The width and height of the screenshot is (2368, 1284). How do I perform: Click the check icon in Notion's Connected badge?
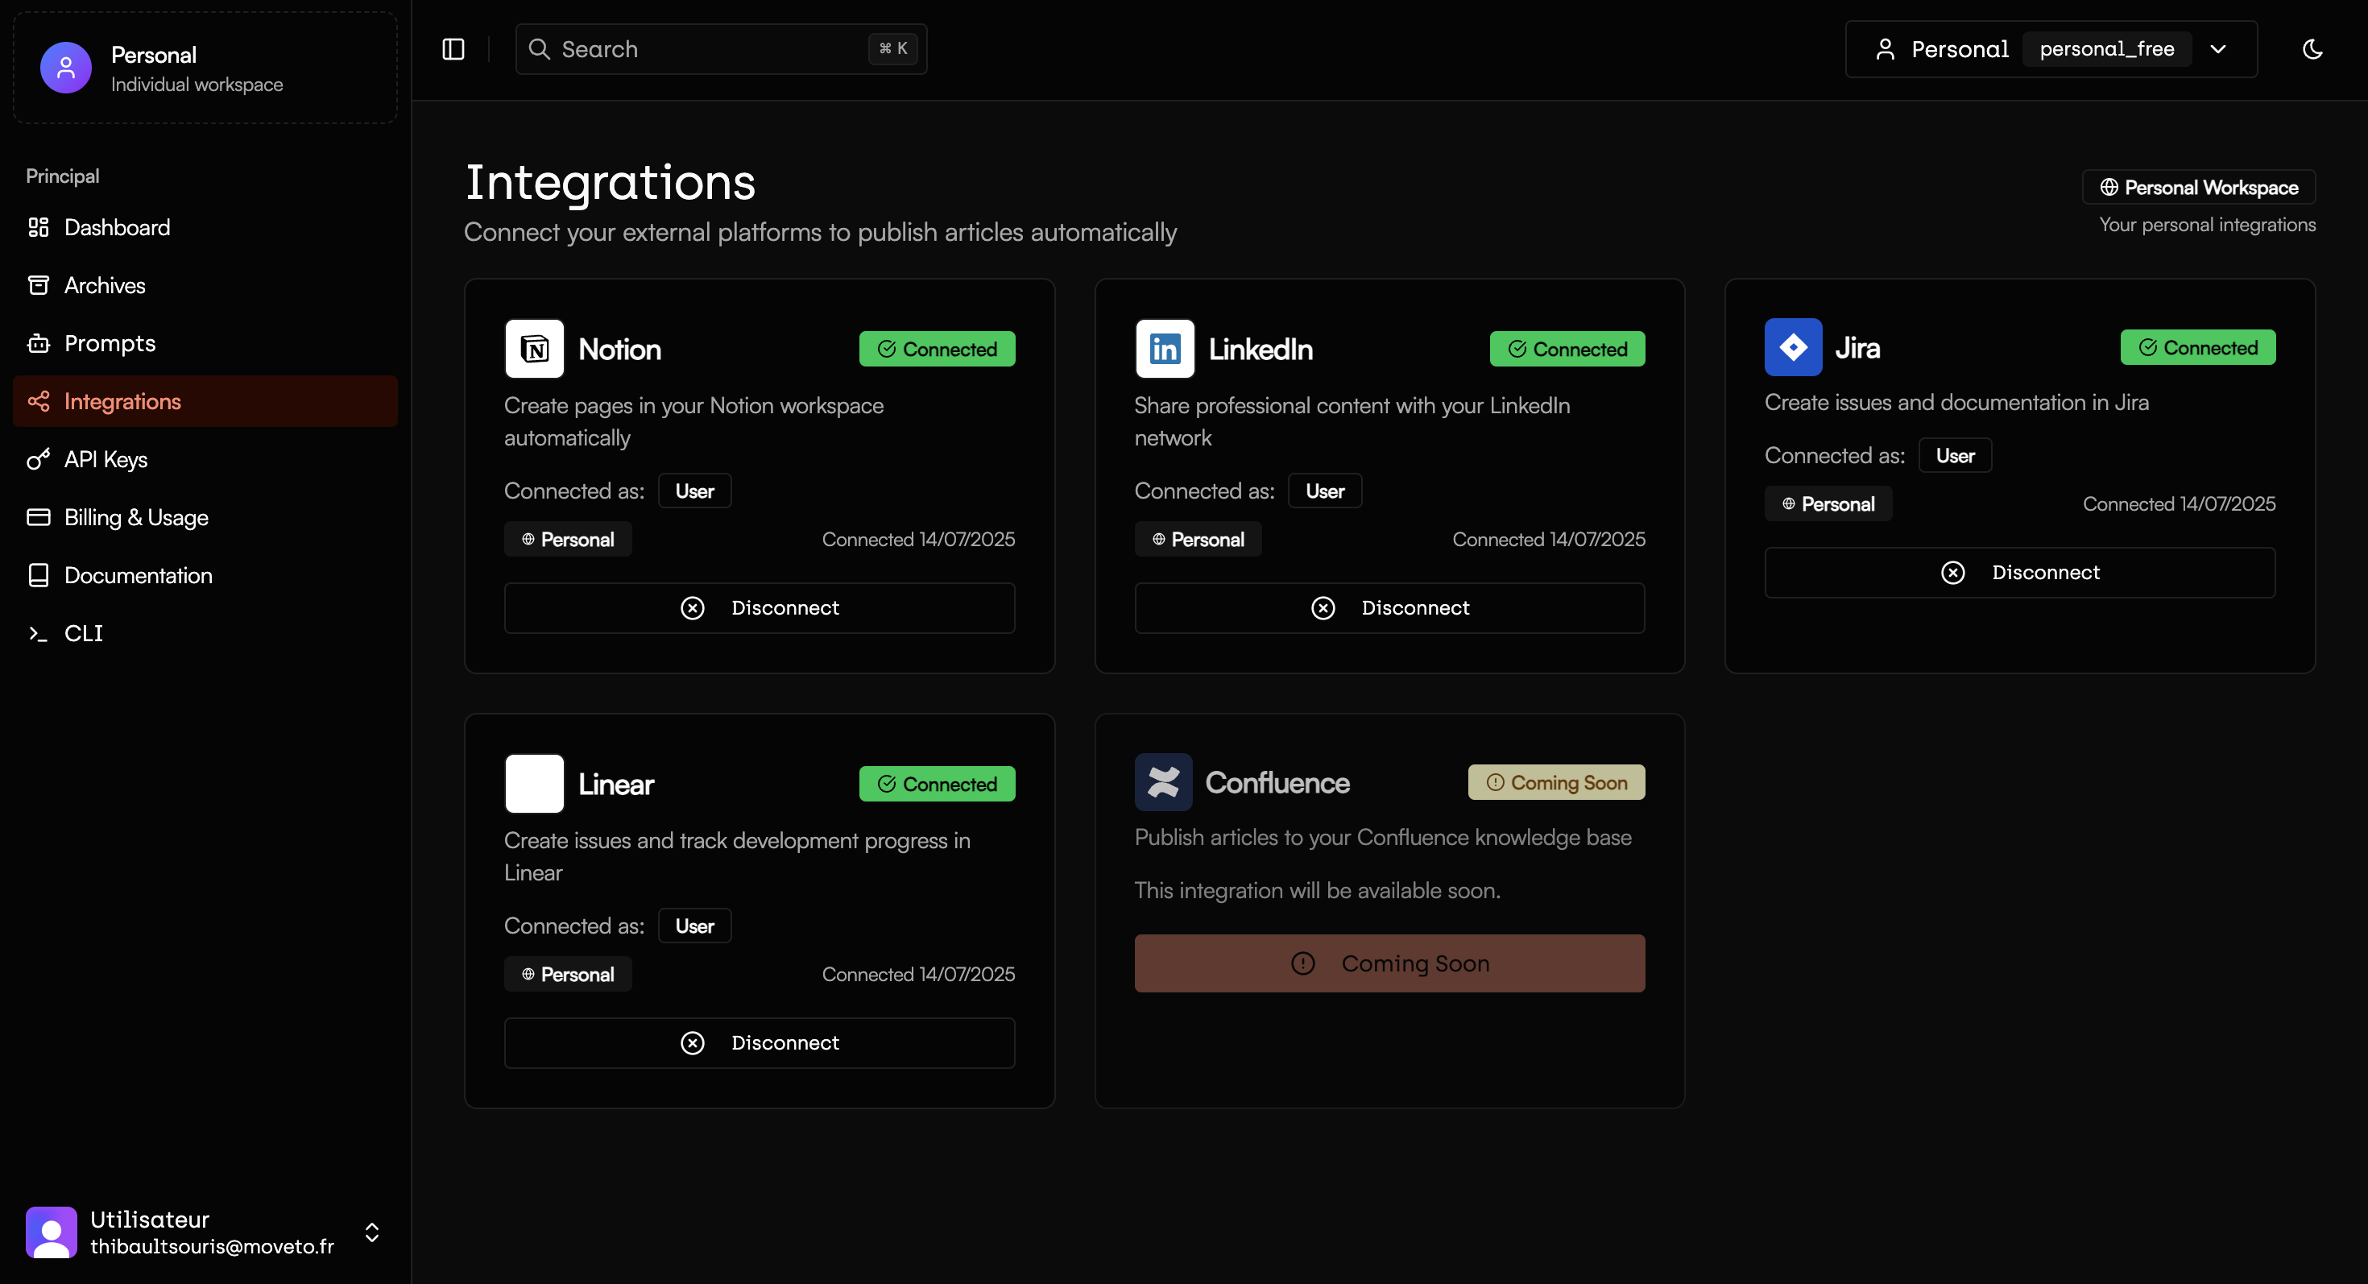tap(887, 348)
